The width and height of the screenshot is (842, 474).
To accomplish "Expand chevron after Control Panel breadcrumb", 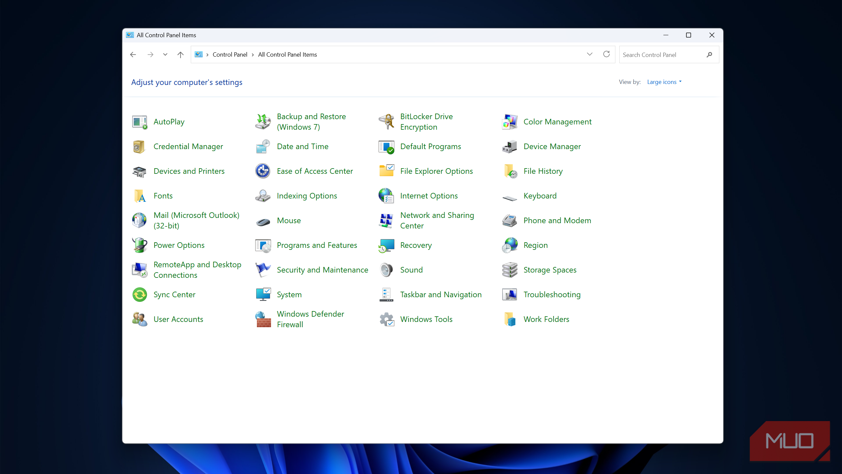I will coord(253,55).
